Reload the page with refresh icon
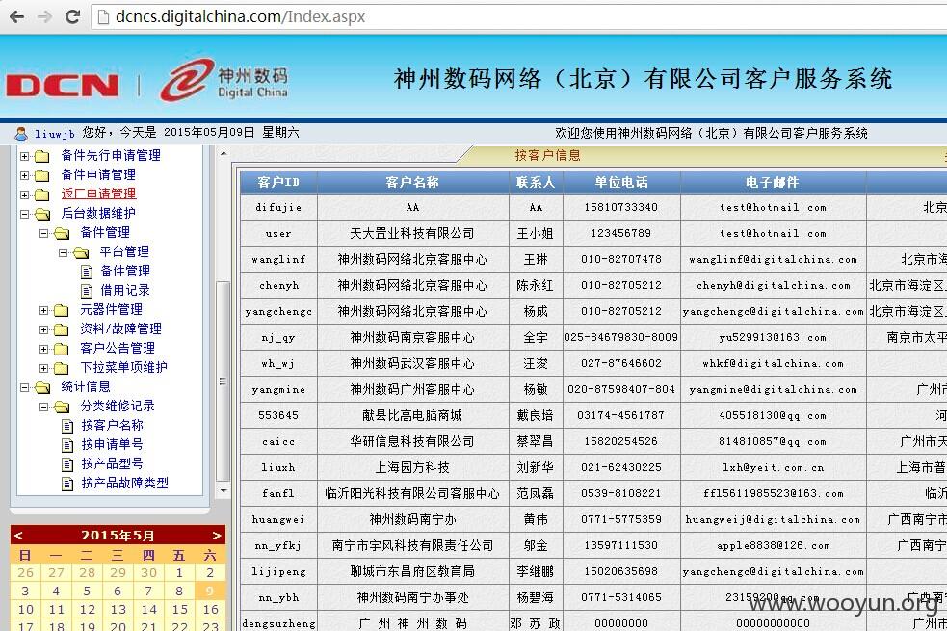947x631 pixels. 72,16
